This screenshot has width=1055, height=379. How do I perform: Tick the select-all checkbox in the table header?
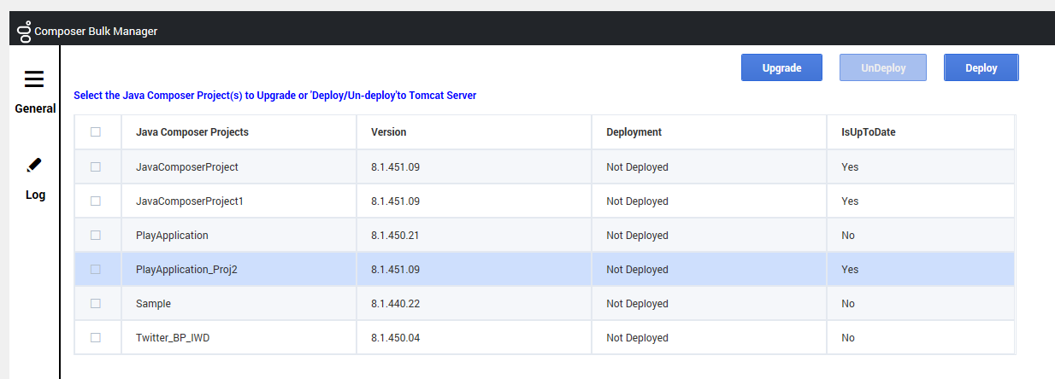[96, 132]
